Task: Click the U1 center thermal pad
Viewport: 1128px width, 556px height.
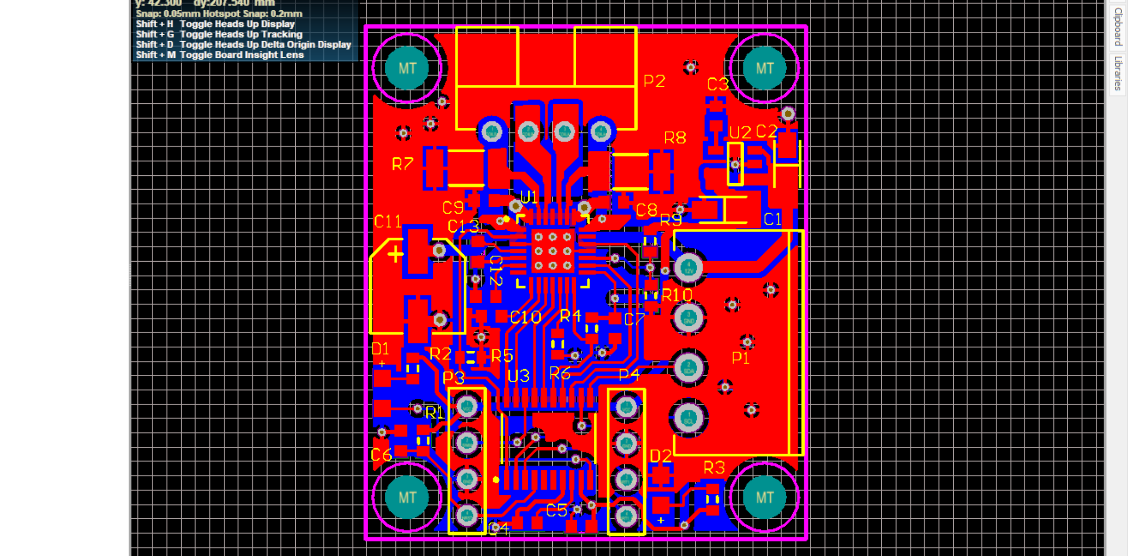Action: tap(553, 251)
